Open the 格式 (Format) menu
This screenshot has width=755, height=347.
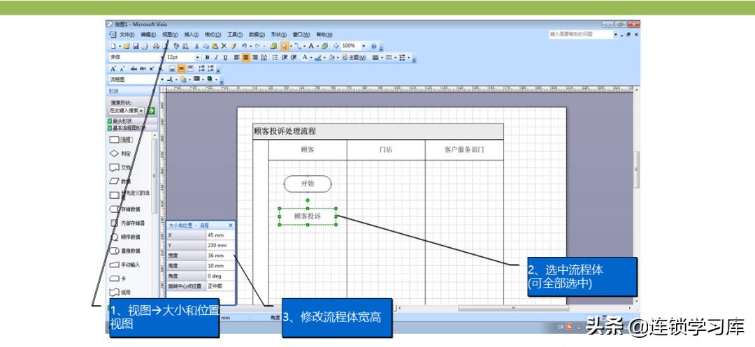[213, 35]
